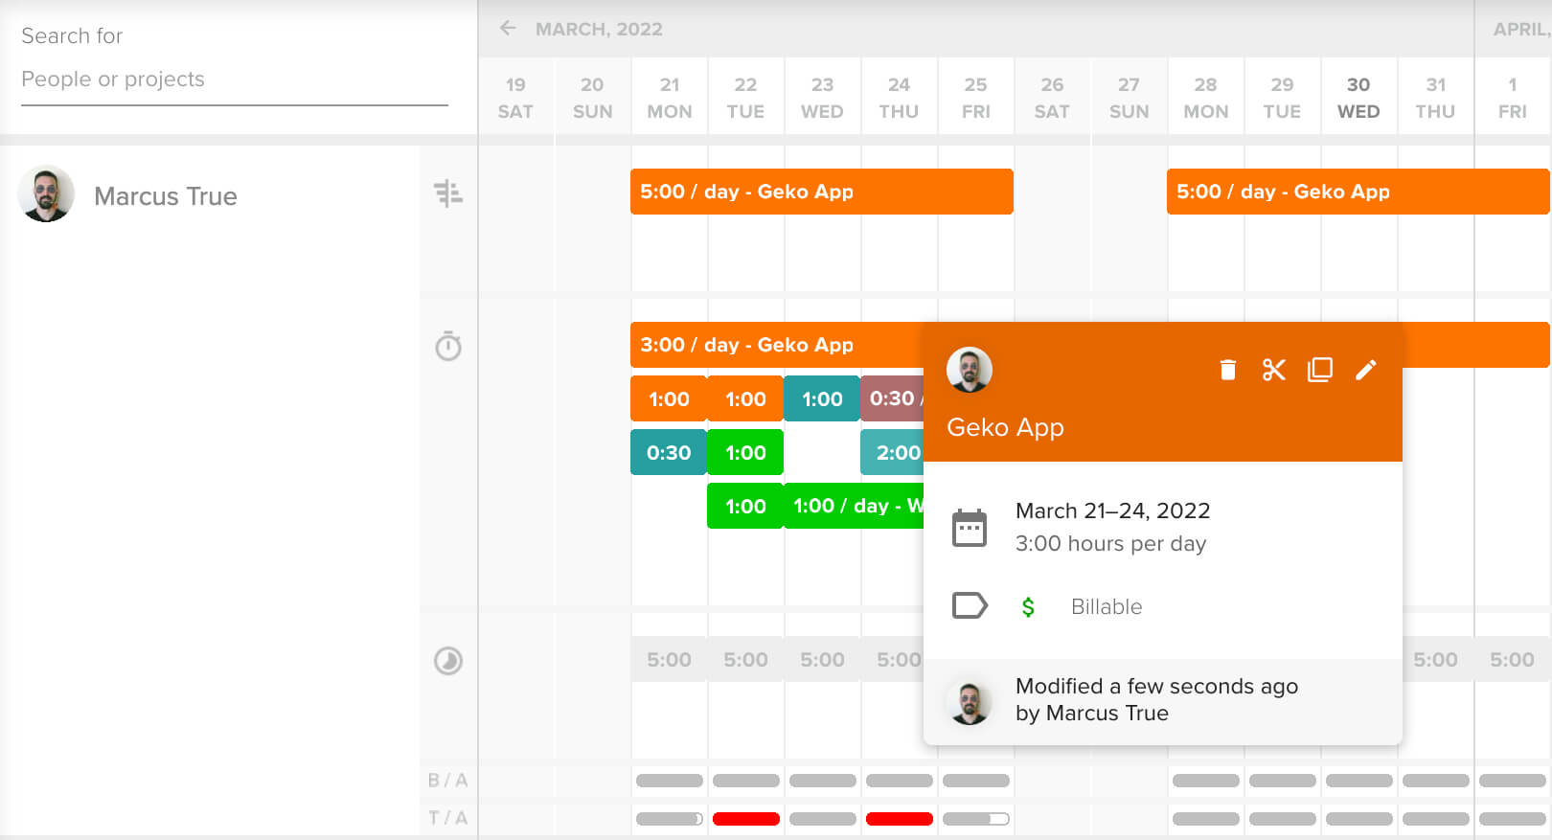Open the 5:00 / day Geko App bar starting March 28
The height and width of the screenshot is (840, 1552).
(x=1358, y=192)
